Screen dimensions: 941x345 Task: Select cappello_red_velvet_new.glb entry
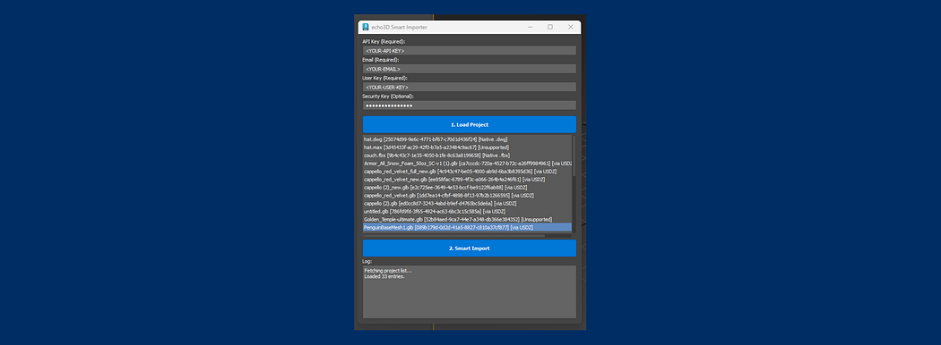click(467, 179)
